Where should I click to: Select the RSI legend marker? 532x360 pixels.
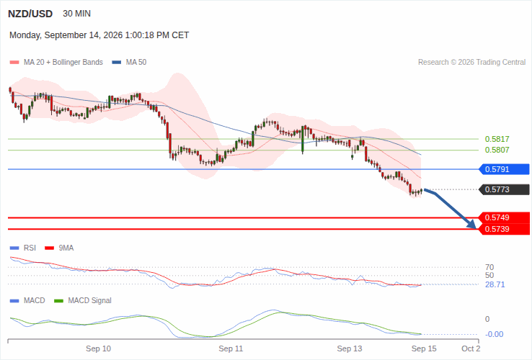(14, 248)
